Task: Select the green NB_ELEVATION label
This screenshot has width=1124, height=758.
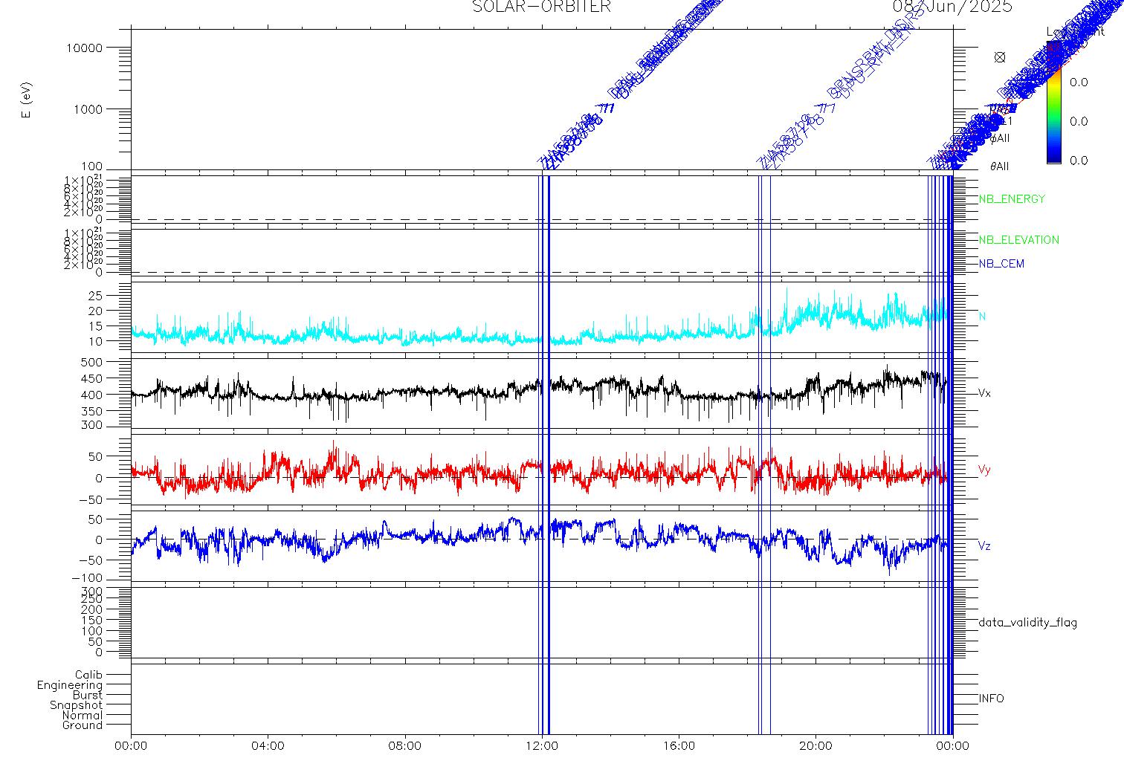Action: (x=1018, y=240)
